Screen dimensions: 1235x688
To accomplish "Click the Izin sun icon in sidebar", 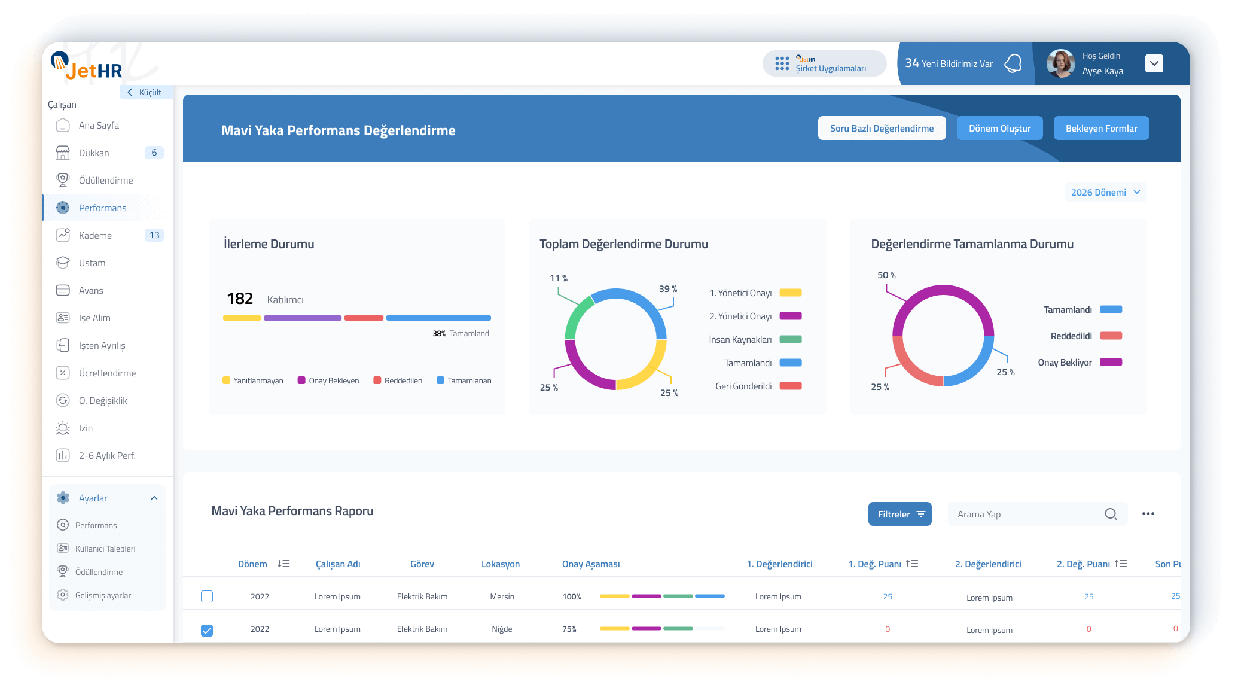I will coord(63,428).
